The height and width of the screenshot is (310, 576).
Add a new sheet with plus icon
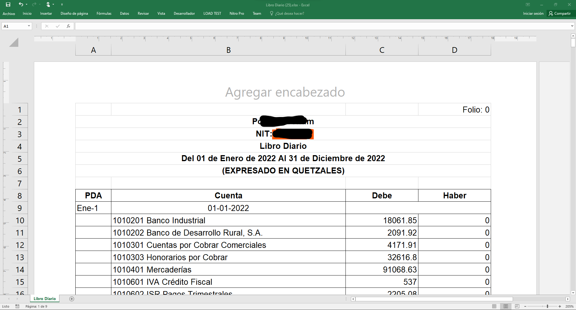[71, 299]
